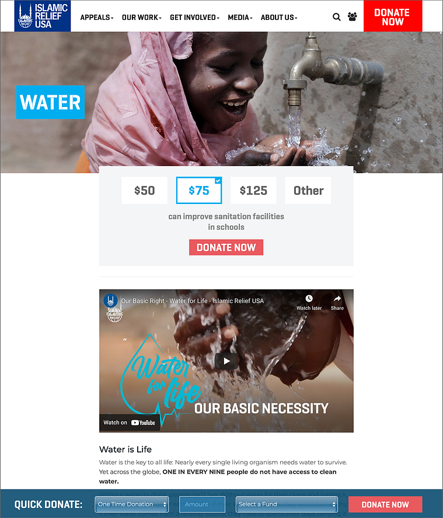Viewport: 443px width, 518px height.
Task: Choose the $125 donation amount
Action: pos(253,190)
